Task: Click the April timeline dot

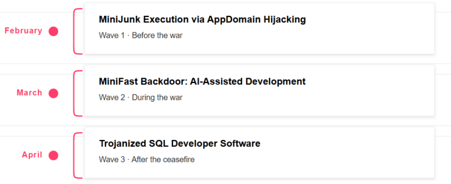Action: coord(53,155)
